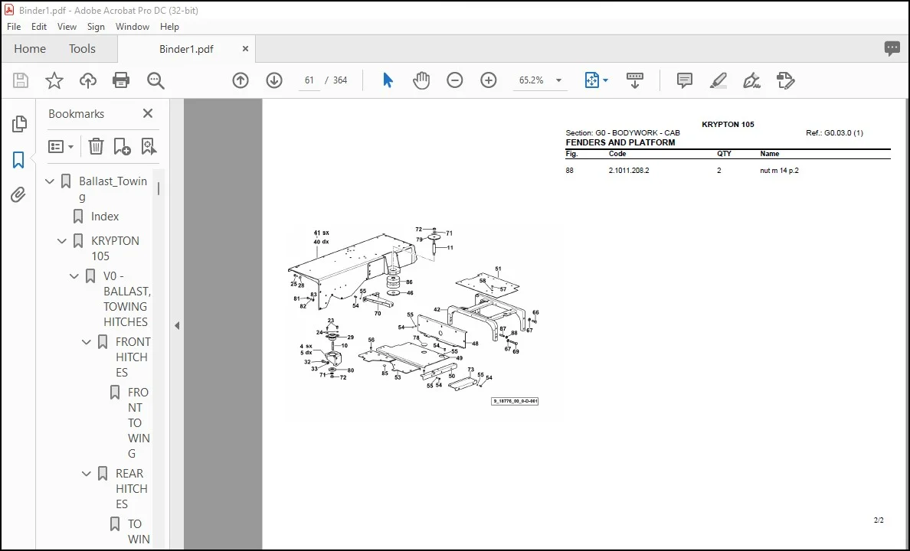Image resolution: width=910 pixels, height=551 pixels.
Task: Open the Attachments paperclip panel
Action: (18, 195)
